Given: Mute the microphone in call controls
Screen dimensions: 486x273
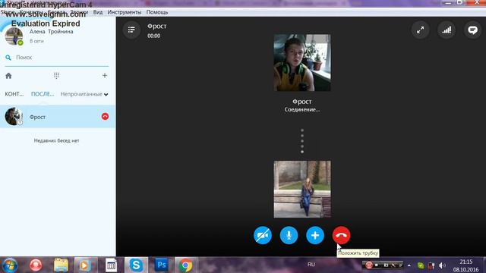Looking at the screenshot, I should (289, 235).
